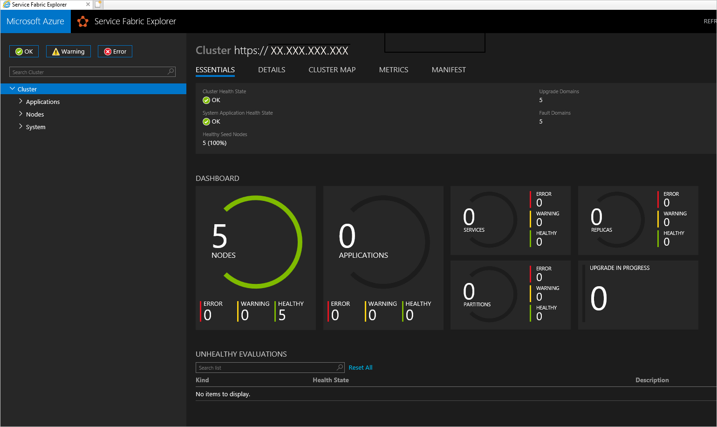Click the Internet Explorer tab favicon
717x427 pixels.
7,4
